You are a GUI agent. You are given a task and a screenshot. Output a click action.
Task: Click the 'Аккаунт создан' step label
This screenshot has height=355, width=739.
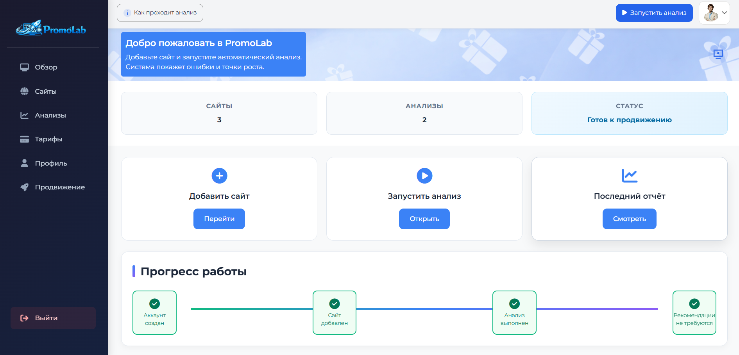(x=154, y=319)
